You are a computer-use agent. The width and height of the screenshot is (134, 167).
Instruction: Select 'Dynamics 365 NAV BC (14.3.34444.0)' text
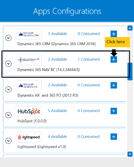point(49,70)
